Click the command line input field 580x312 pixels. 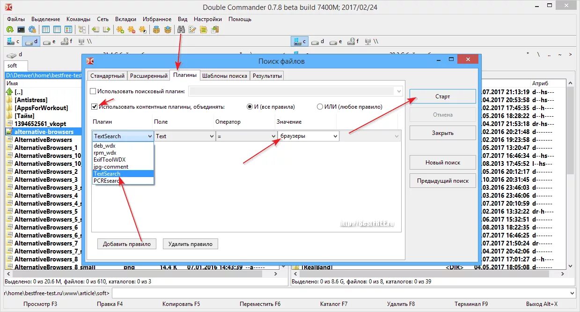[x=344, y=293]
